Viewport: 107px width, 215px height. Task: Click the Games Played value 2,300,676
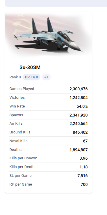(x=79, y=89)
